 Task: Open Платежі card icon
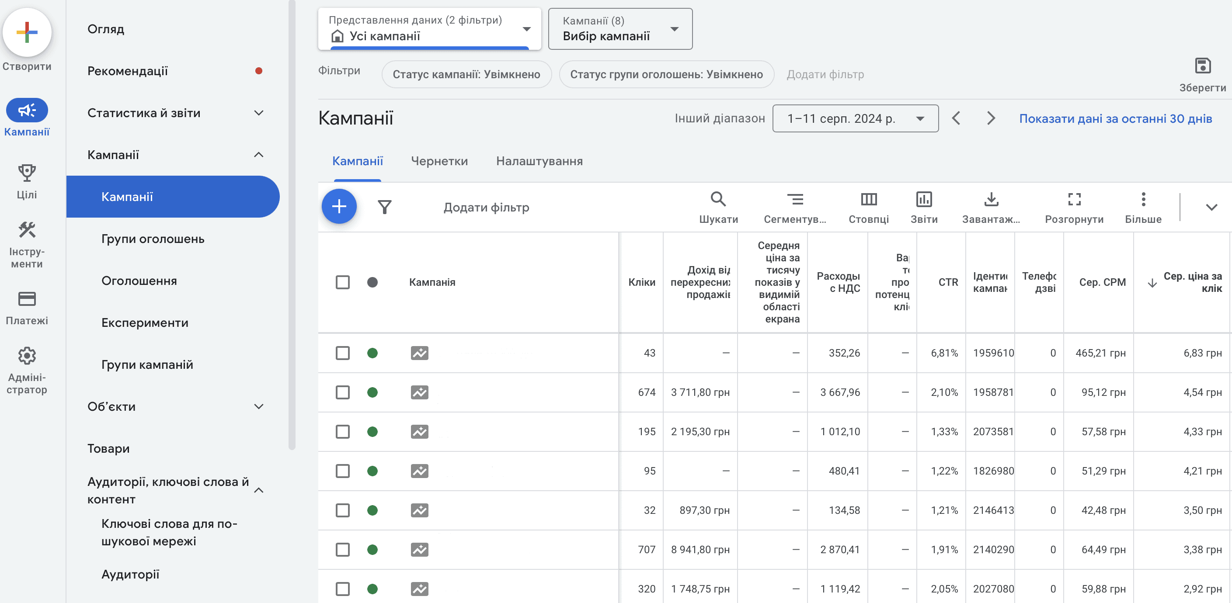[27, 299]
